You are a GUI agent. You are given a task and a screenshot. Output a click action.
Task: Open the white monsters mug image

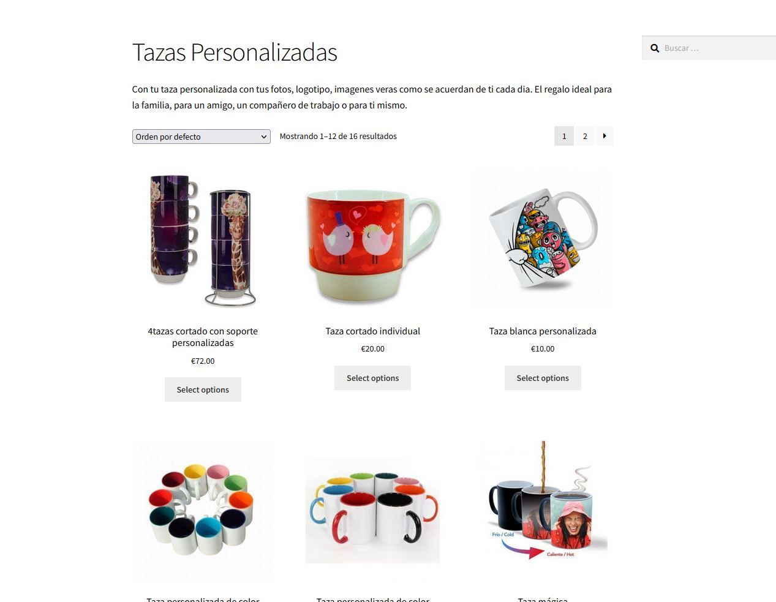coord(543,239)
